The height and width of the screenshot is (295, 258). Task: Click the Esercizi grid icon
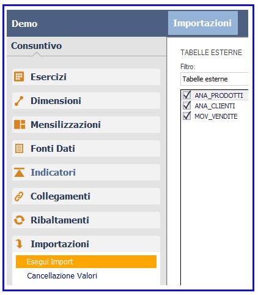19,77
